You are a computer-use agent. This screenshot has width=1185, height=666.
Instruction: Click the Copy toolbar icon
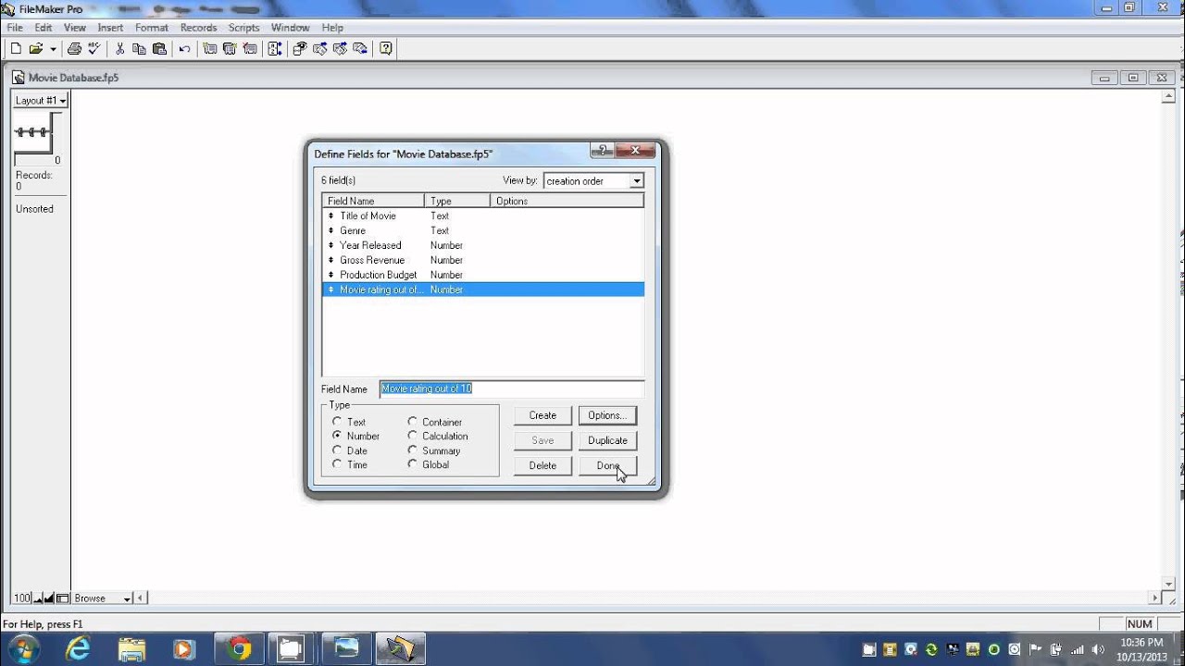(x=139, y=49)
